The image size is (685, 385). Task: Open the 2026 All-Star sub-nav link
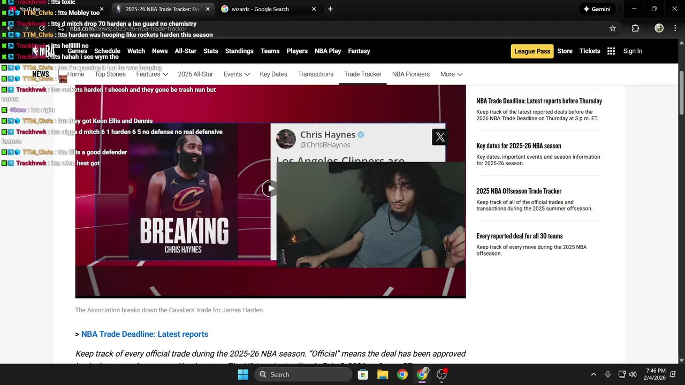pos(195,74)
